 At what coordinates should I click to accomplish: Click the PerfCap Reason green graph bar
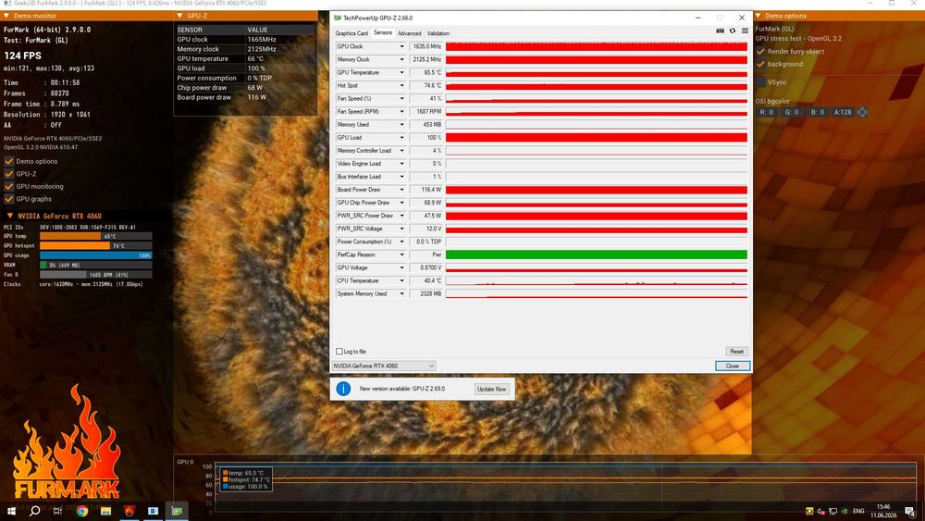[597, 254]
